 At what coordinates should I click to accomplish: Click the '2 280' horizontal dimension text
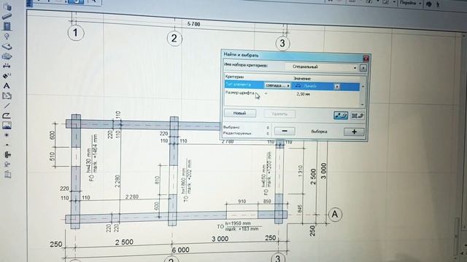click(x=131, y=197)
